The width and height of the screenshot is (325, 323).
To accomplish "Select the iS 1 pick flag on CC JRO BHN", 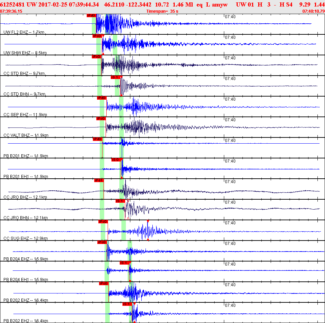I will tap(120, 201).
